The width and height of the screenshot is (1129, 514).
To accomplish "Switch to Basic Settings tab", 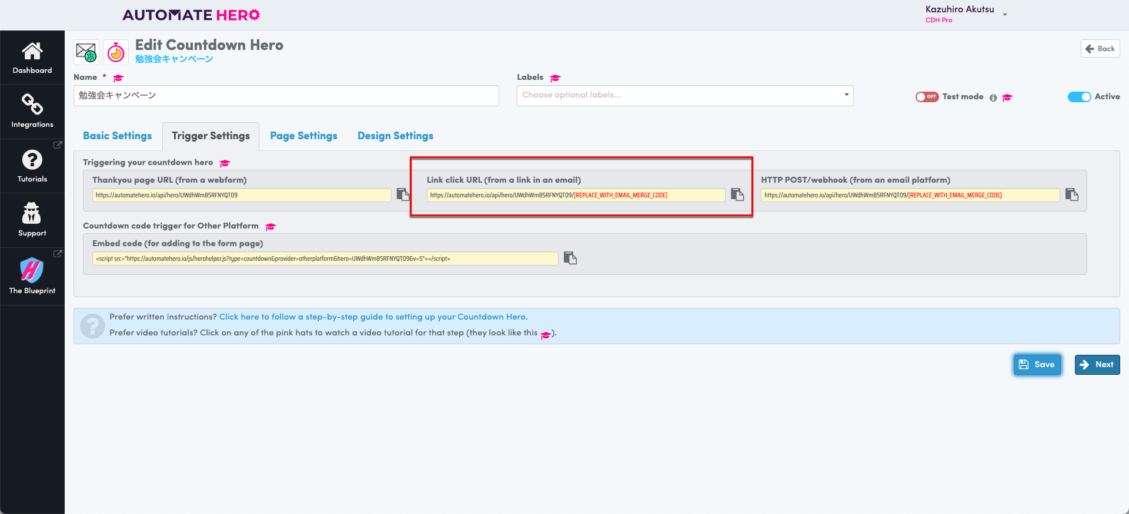I will point(117,136).
